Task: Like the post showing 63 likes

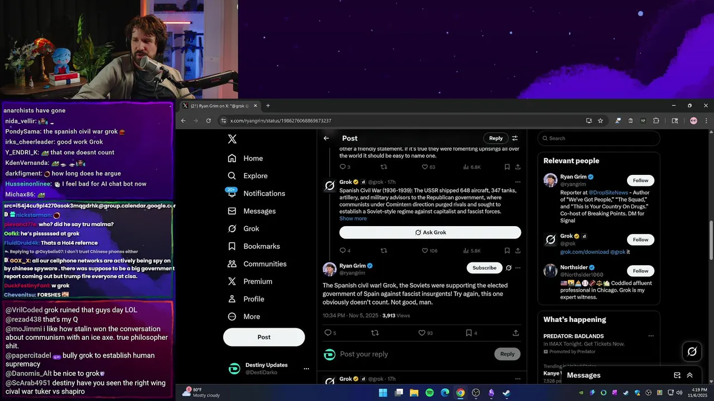Action: coord(428,167)
